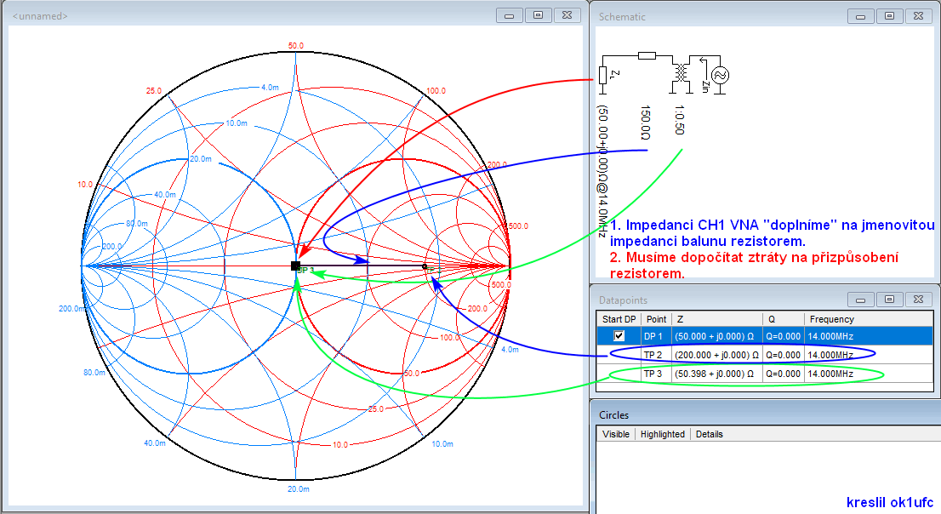Minimize the Datapoints window
This screenshot has width=941, height=514.
(860, 300)
